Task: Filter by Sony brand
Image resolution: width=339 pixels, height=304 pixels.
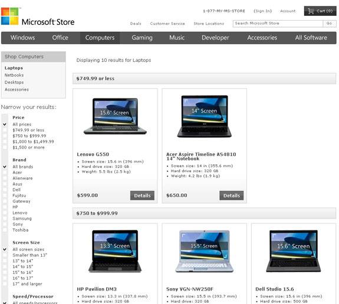Action: (5, 224)
